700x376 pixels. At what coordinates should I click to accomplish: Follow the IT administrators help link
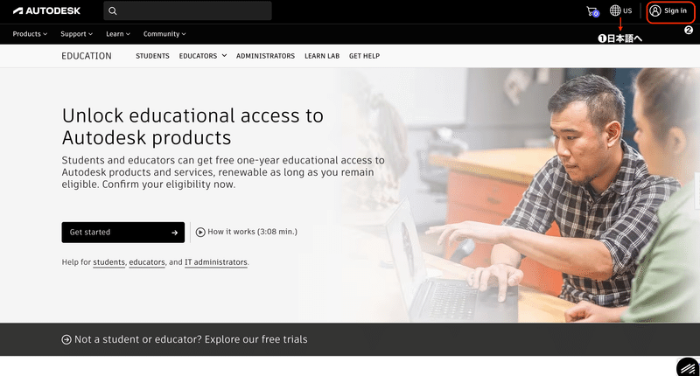(215, 262)
